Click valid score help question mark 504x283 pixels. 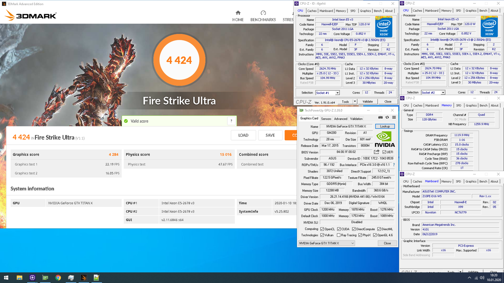(231, 121)
